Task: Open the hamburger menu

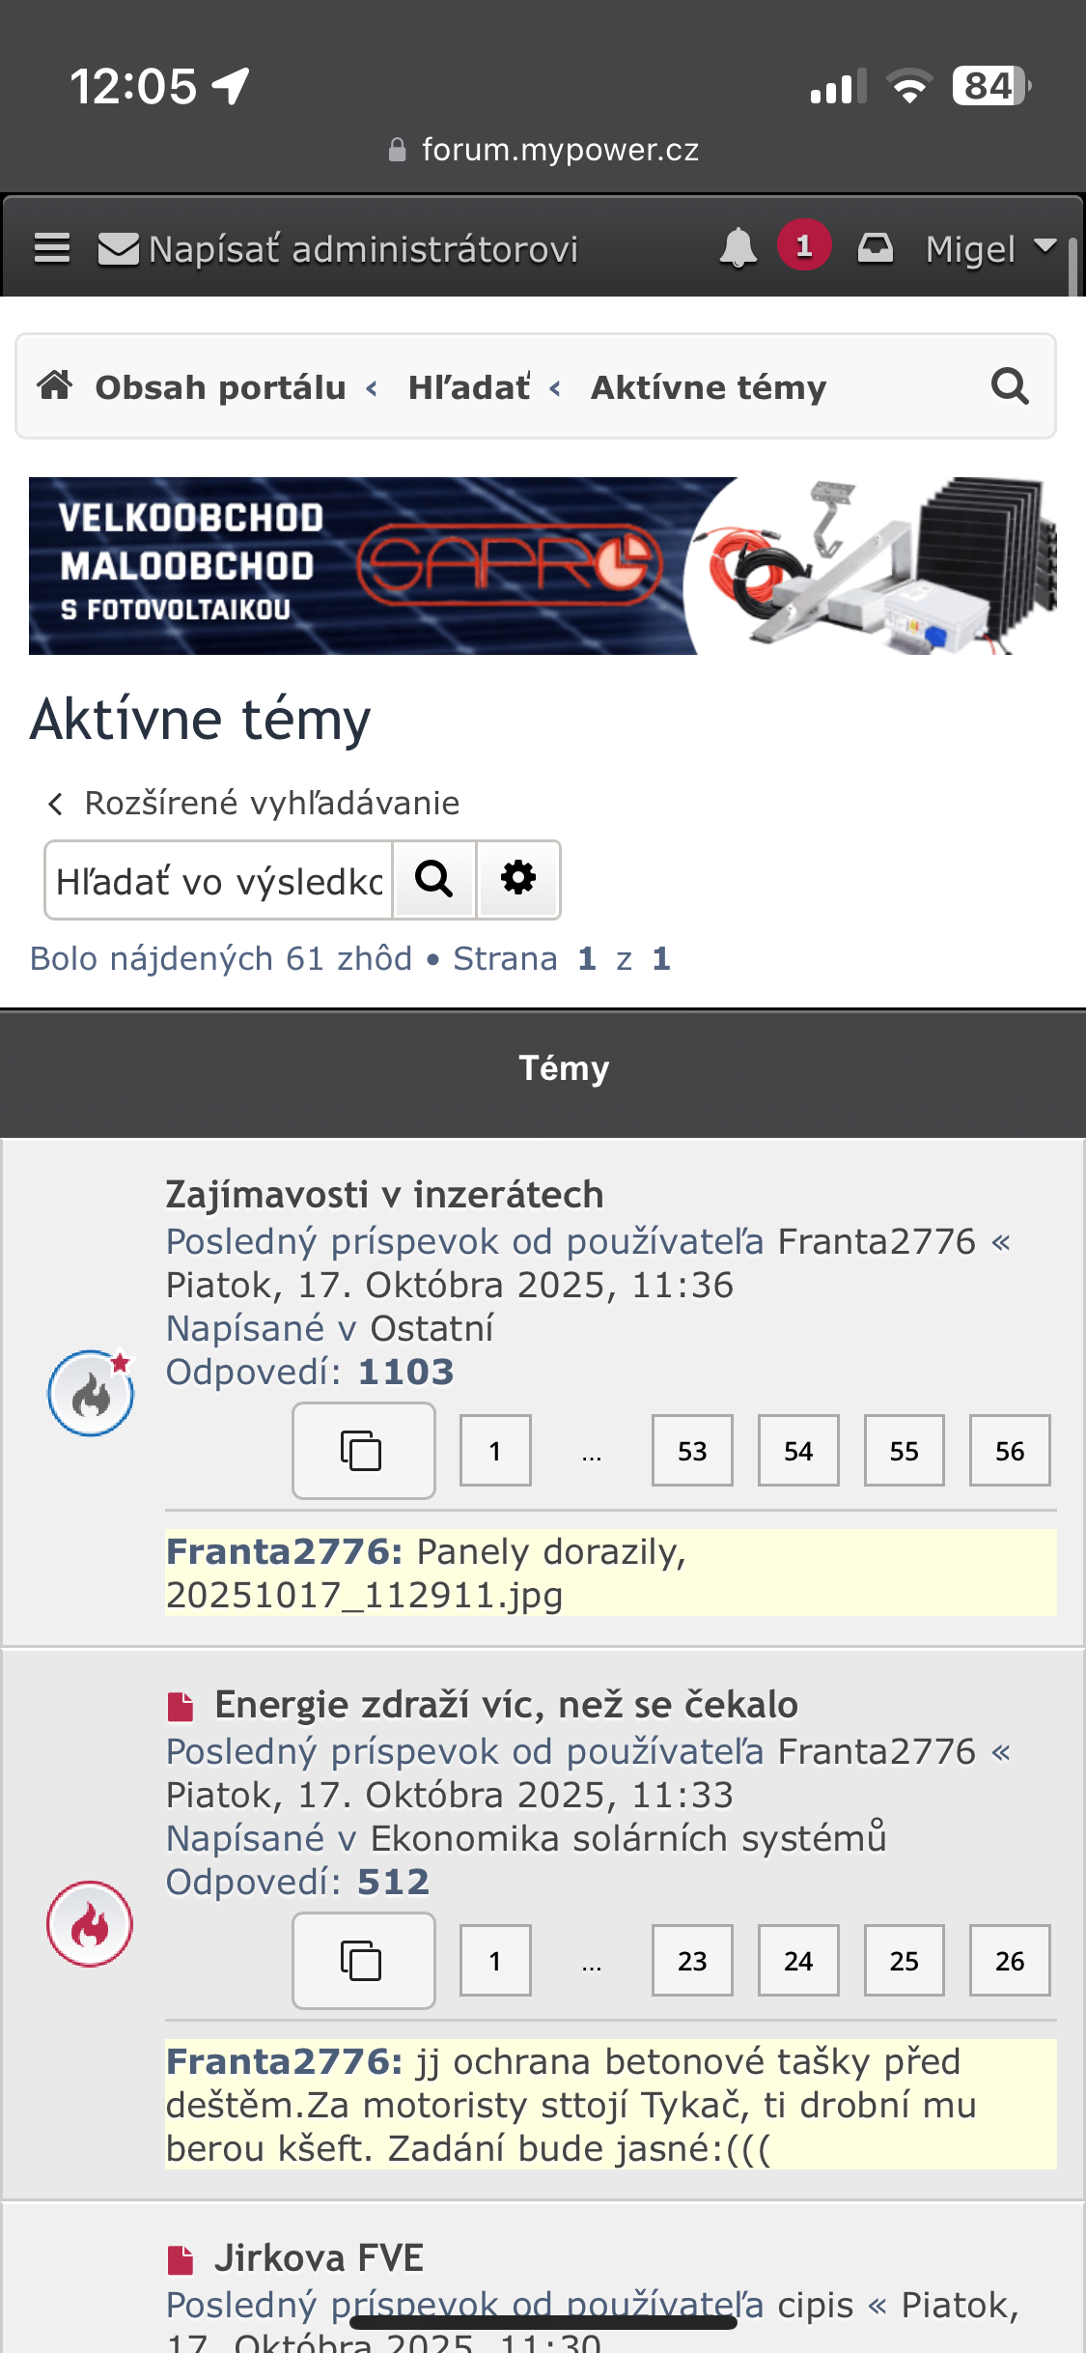Action: click(x=52, y=249)
